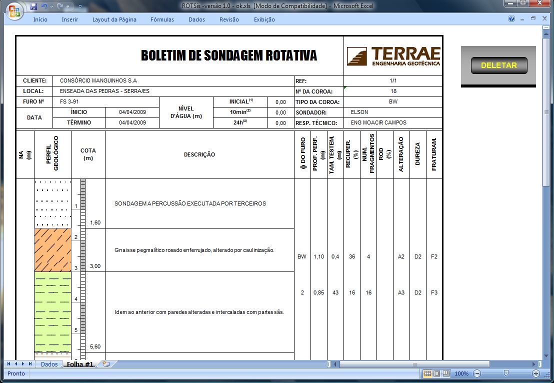The image size is (554, 383).
Task: Click the green dashed geological profile block
Action: (x=52, y=312)
